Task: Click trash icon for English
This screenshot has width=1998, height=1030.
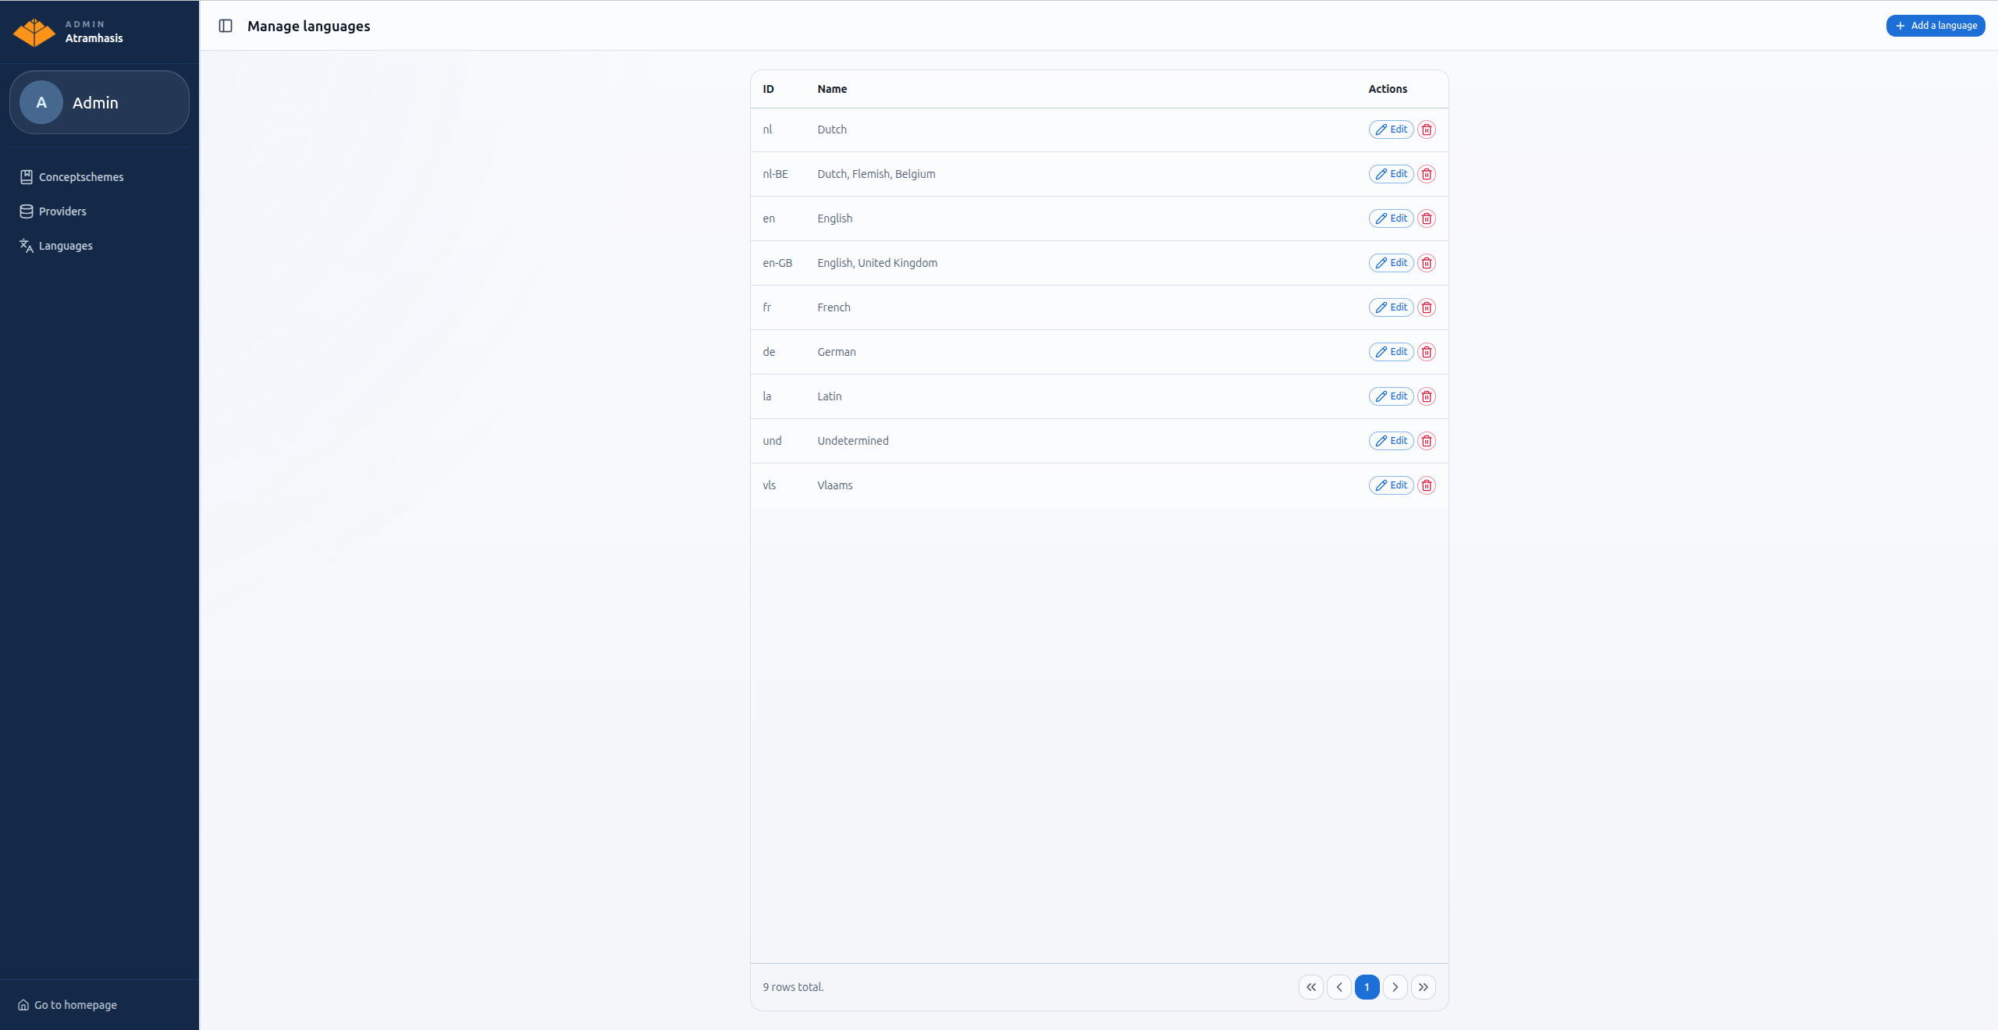Action: pyautogui.click(x=1426, y=218)
